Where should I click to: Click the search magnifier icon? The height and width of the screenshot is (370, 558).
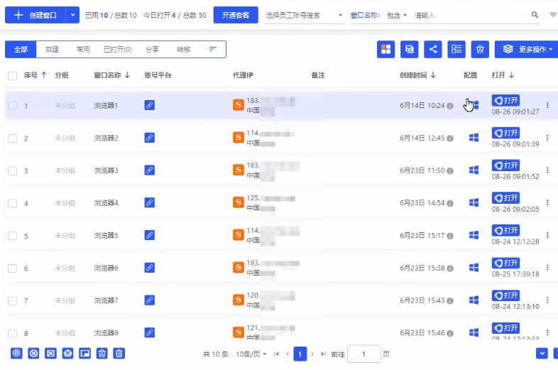535,15
